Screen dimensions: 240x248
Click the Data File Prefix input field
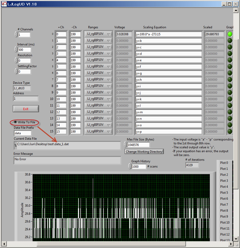point(22,133)
